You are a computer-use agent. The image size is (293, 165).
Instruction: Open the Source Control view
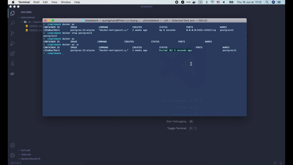(12, 33)
